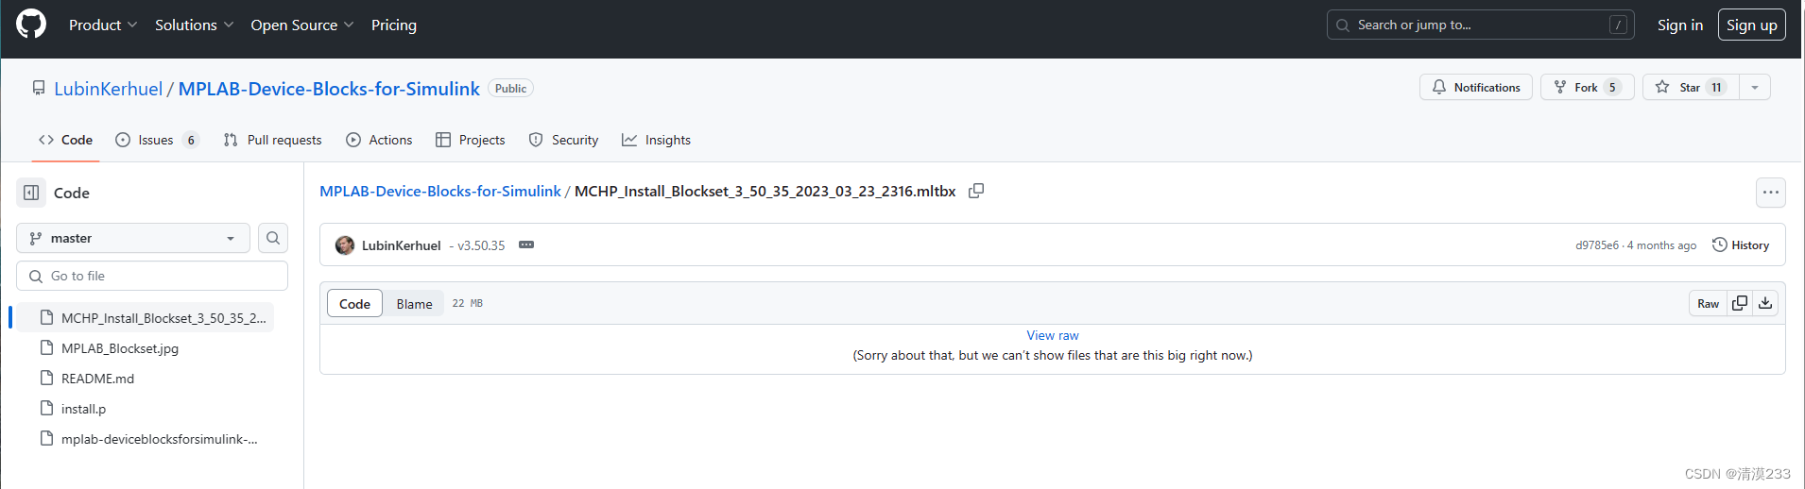Expand the Open Source menu

(x=301, y=25)
